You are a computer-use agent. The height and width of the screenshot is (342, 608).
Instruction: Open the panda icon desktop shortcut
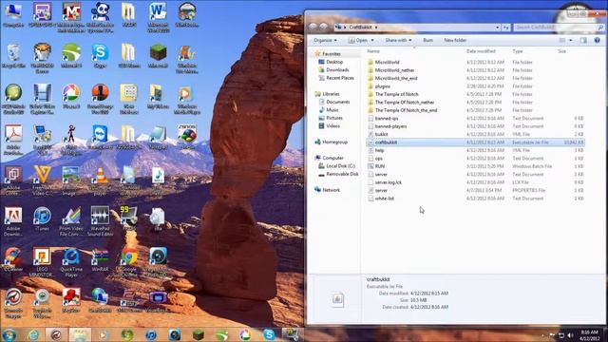(100, 16)
